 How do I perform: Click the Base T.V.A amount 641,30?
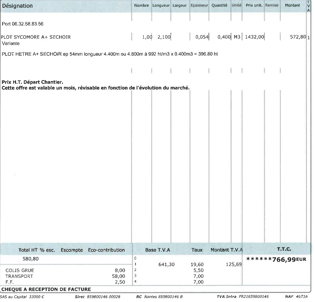click(x=166, y=265)
